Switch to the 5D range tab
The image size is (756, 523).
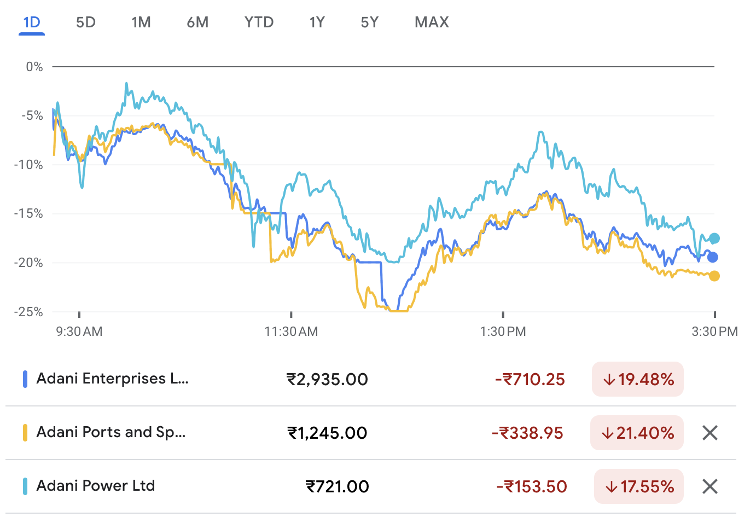(x=86, y=22)
